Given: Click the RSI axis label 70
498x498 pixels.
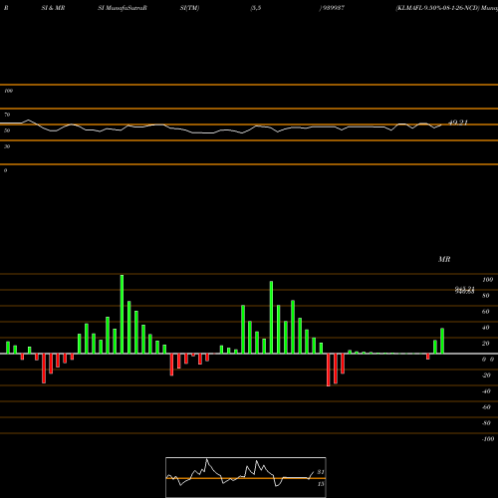Looking at the screenshot, I should point(7,115).
